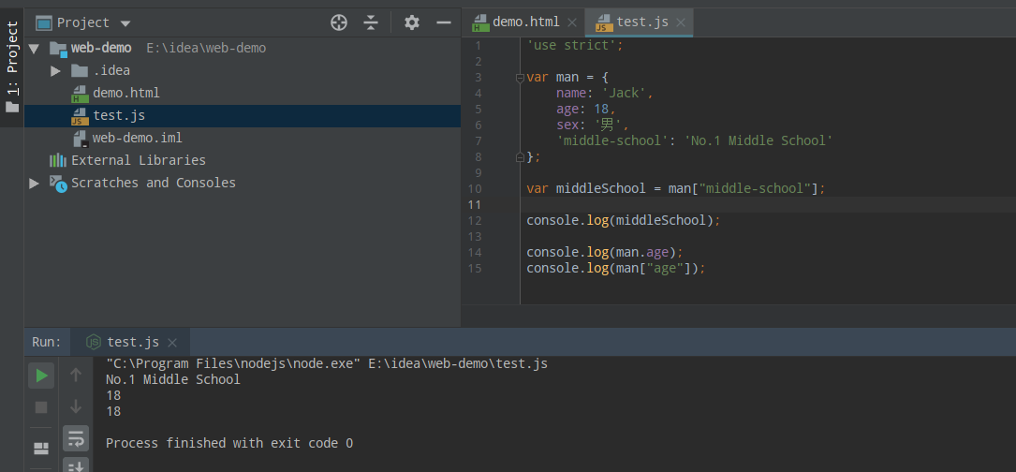The image size is (1016, 472).
Task: Click the Scratches and Consoles label
Action: click(x=154, y=183)
